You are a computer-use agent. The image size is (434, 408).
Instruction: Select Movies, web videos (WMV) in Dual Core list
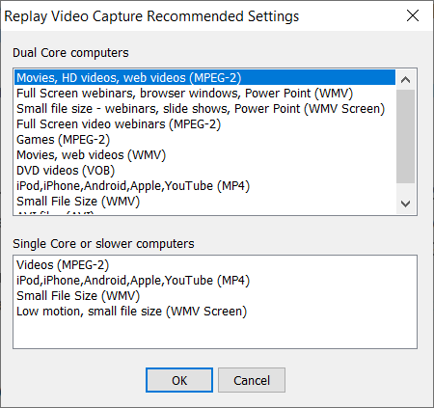(x=204, y=155)
